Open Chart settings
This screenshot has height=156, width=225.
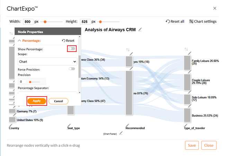pos(203,21)
